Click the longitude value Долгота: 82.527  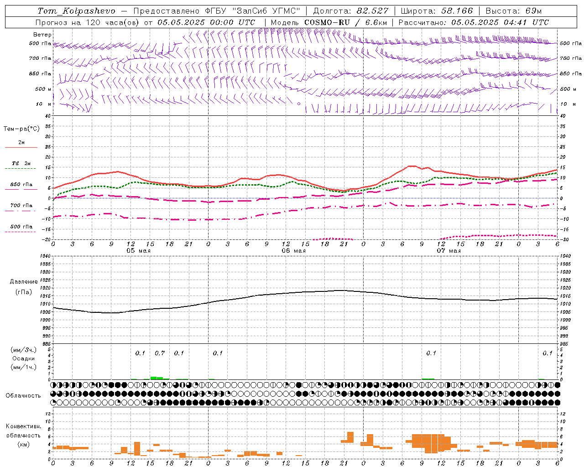pyautogui.click(x=351, y=11)
